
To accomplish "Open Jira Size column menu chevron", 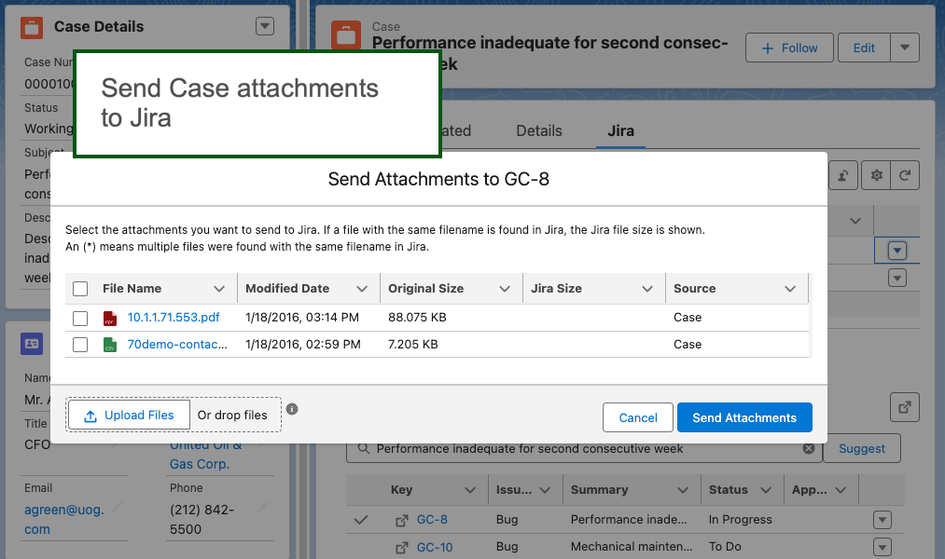I will coord(647,289).
